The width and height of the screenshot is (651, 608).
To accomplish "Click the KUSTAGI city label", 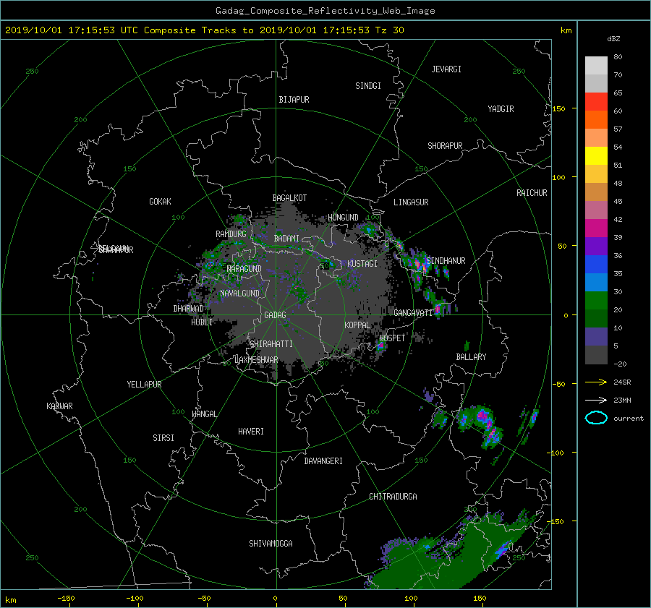I will pyautogui.click(x=362, y=264).
